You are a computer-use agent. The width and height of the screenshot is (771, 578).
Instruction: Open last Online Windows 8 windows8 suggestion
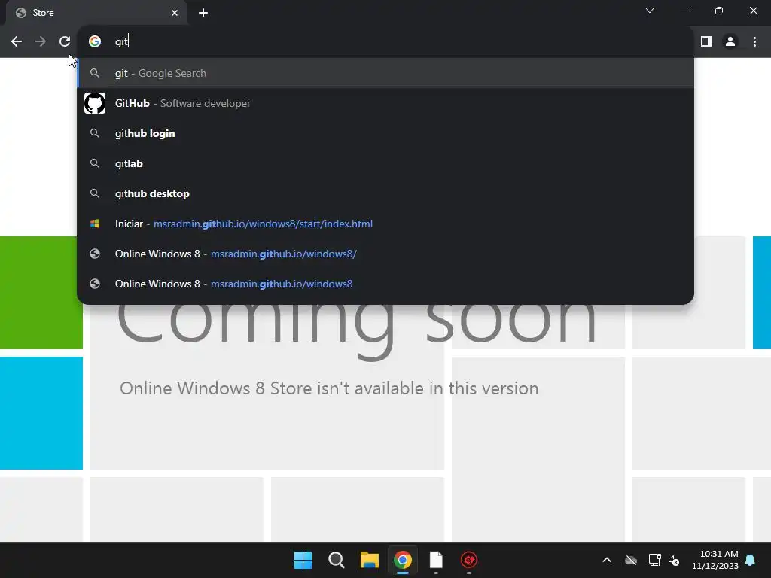click(x=385, y=284)
